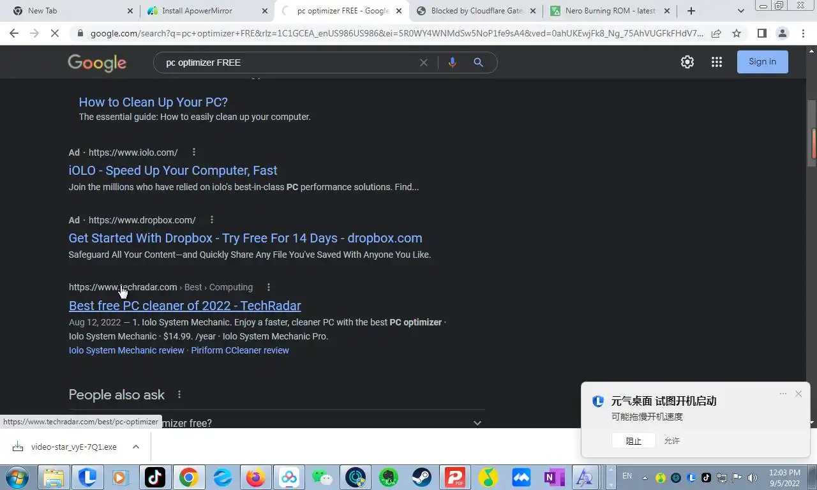Click the https://www.iolo.com/ ad URL
The width and height of the screenshot is (817, 490).
pos(133,152)
